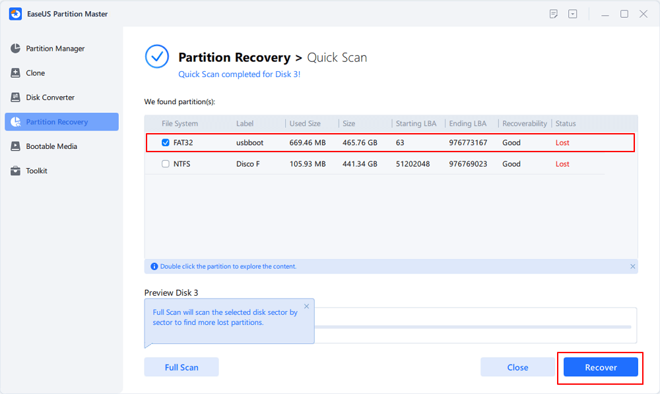Open the Disk Converter sidebar item
The image size is (660, 394).
point(50,98)
